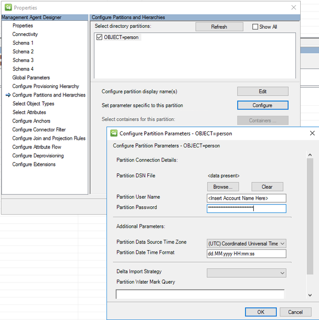This screenshot has height=320, width=319.
Task: Open the Properties designer page
Action: tap(22, 26)
